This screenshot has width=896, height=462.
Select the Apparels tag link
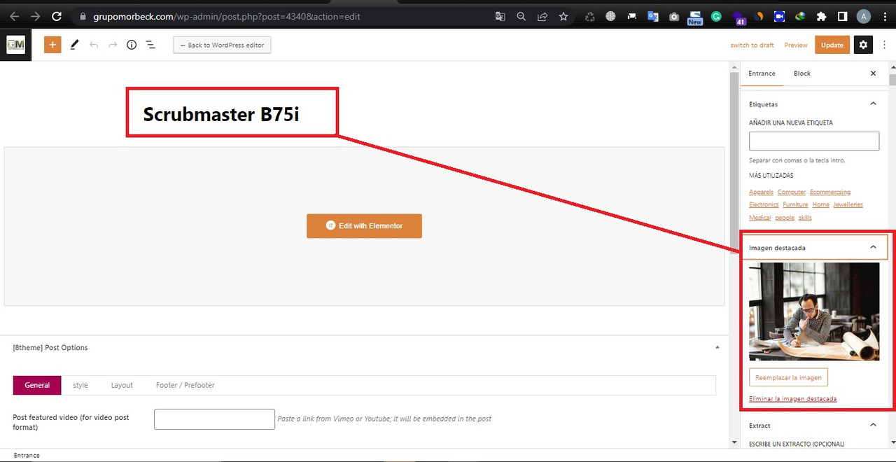[761, 192]
